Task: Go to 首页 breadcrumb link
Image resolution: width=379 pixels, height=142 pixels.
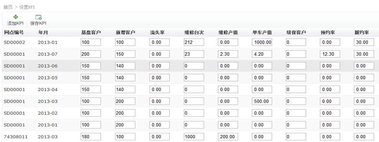Action: [8, 7]
